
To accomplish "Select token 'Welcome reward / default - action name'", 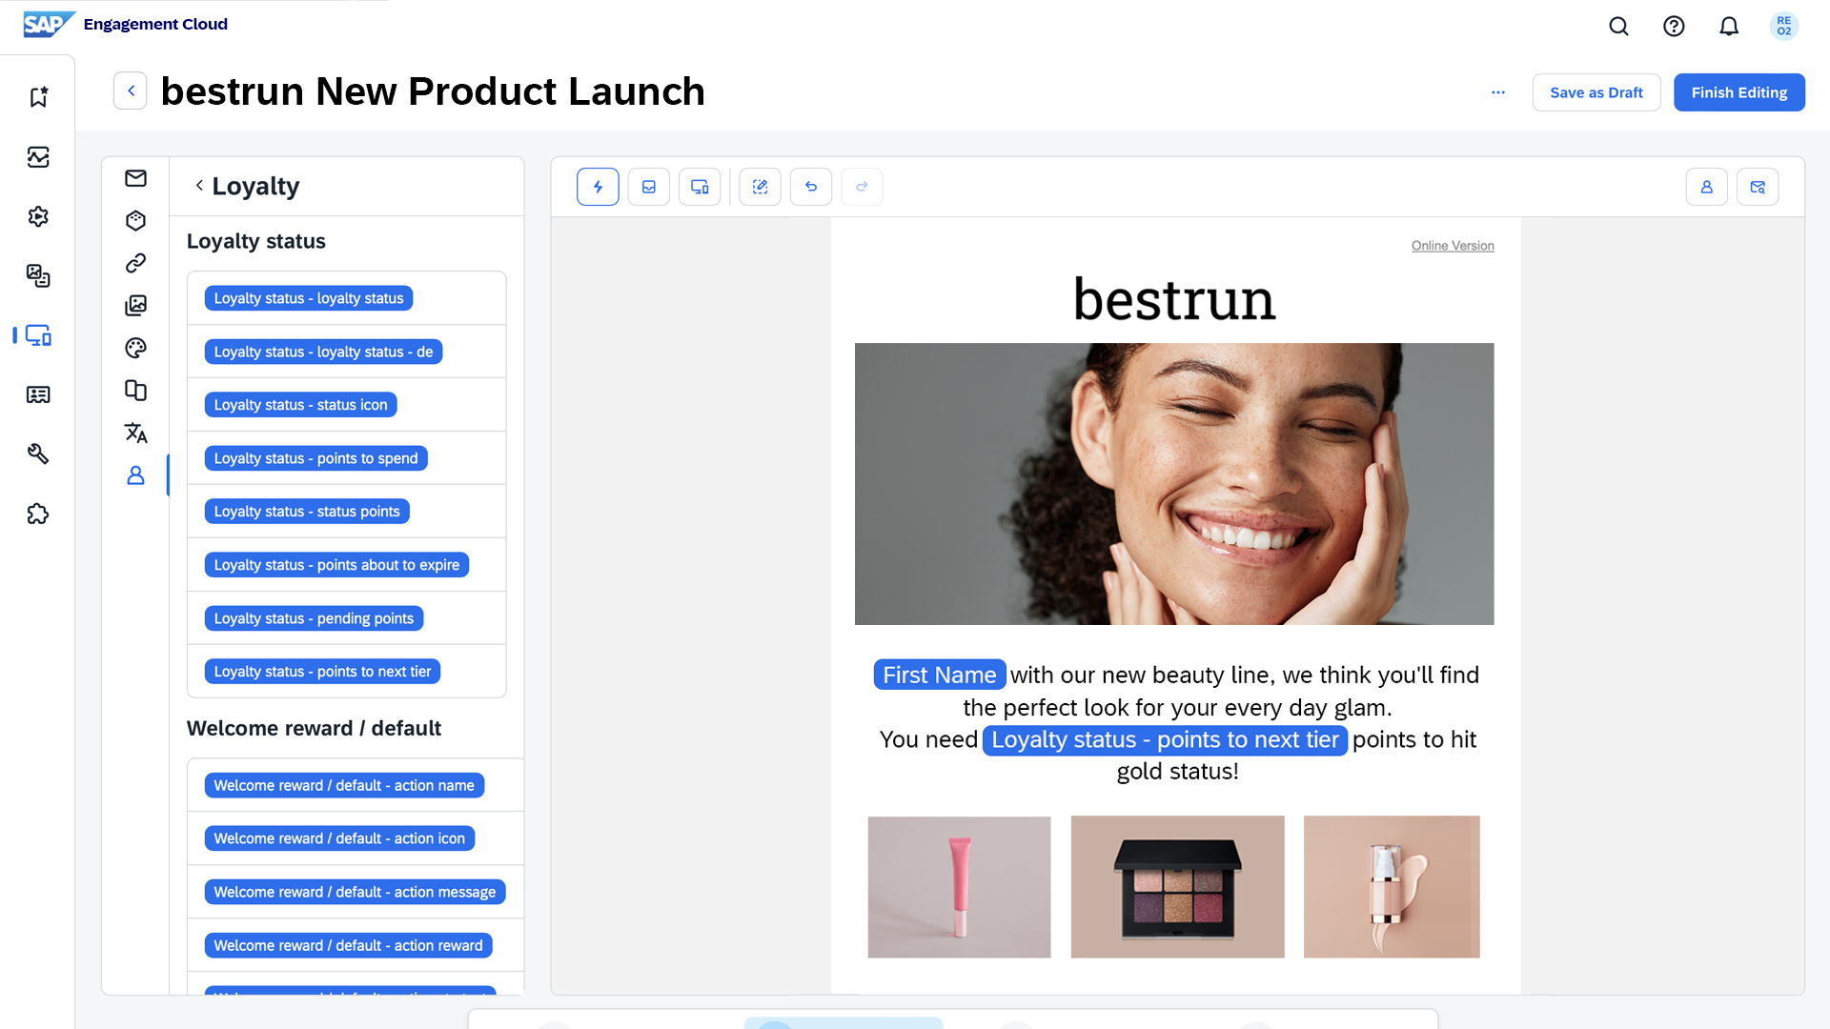I will click(344, 785).
